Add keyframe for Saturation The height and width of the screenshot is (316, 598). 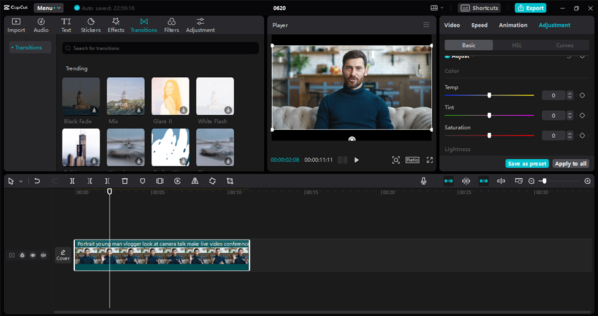pyautogui.click(x=582, y=135)
